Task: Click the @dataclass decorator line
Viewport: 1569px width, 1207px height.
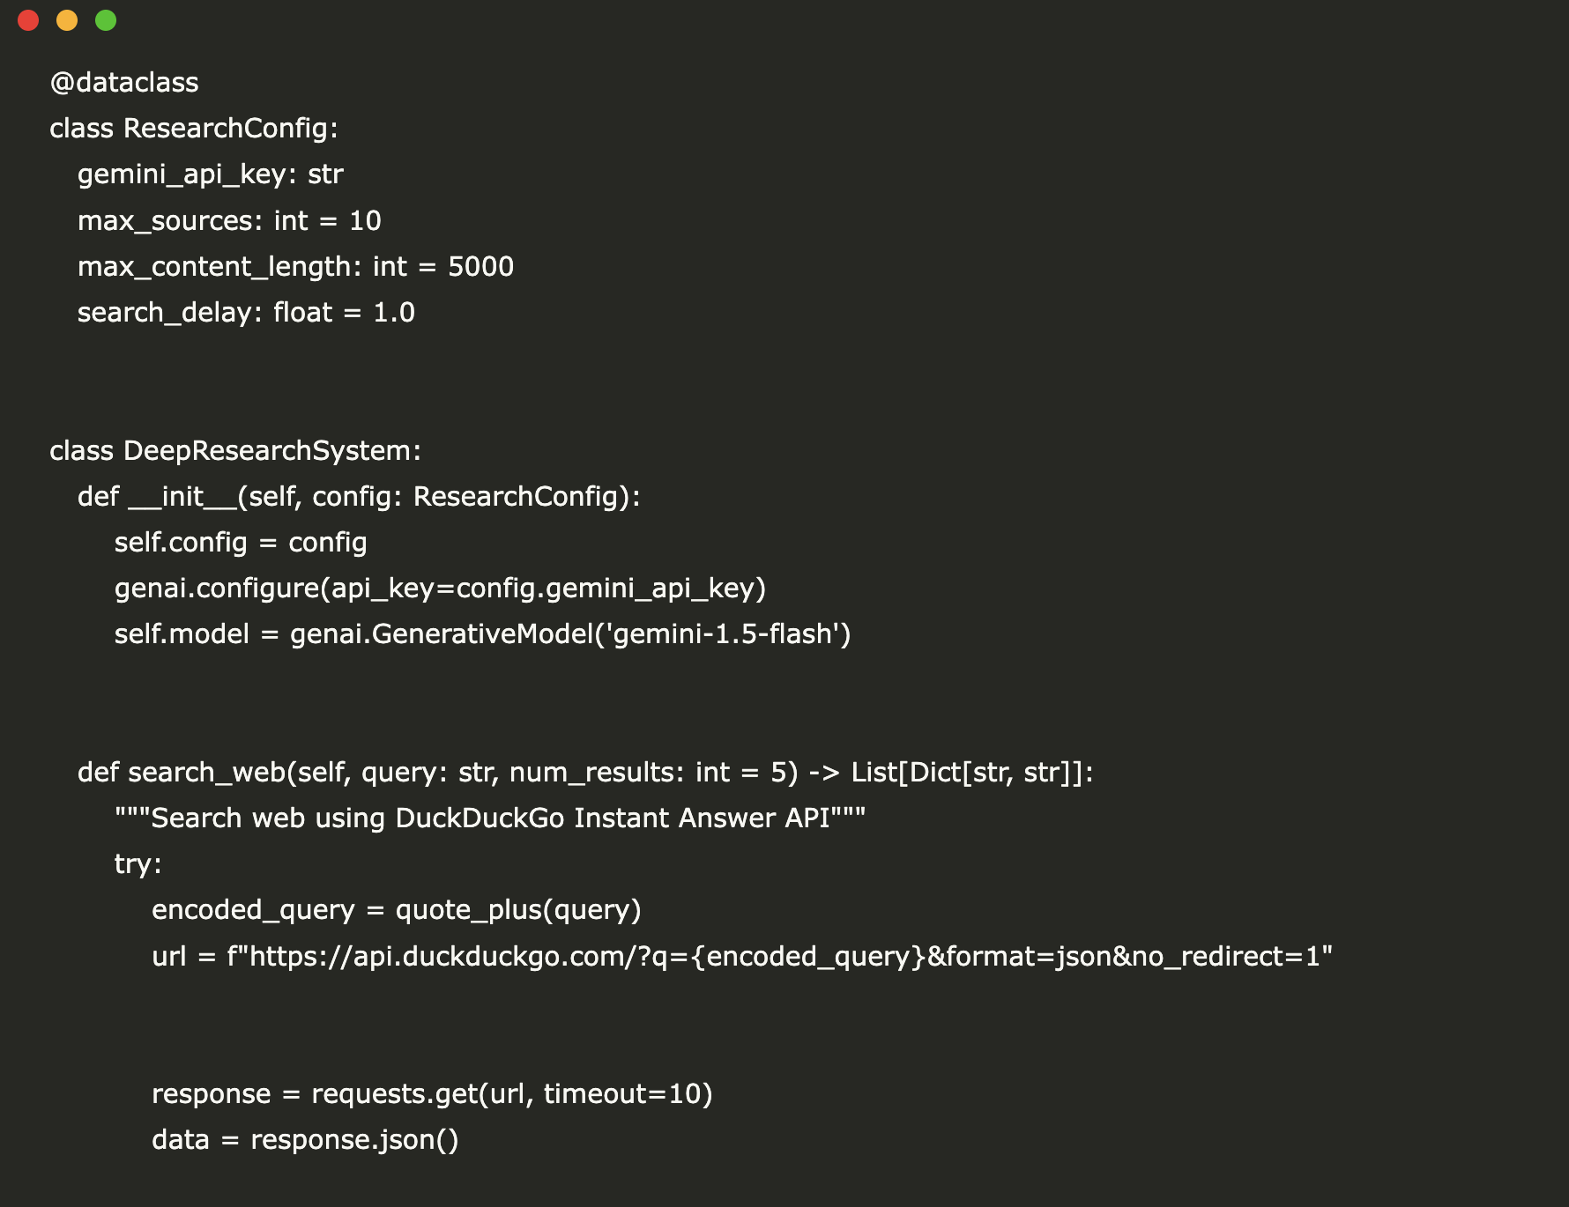Action: tap(124, 83)
